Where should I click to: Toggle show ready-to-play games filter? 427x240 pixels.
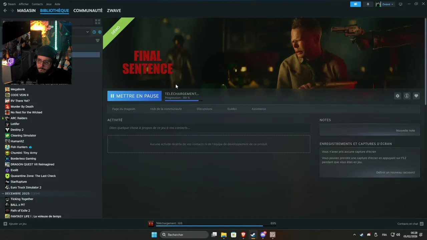(100, 32)
